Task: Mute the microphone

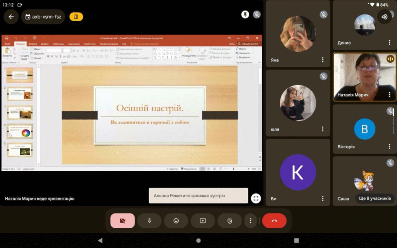Action: (x=149, y=220)
